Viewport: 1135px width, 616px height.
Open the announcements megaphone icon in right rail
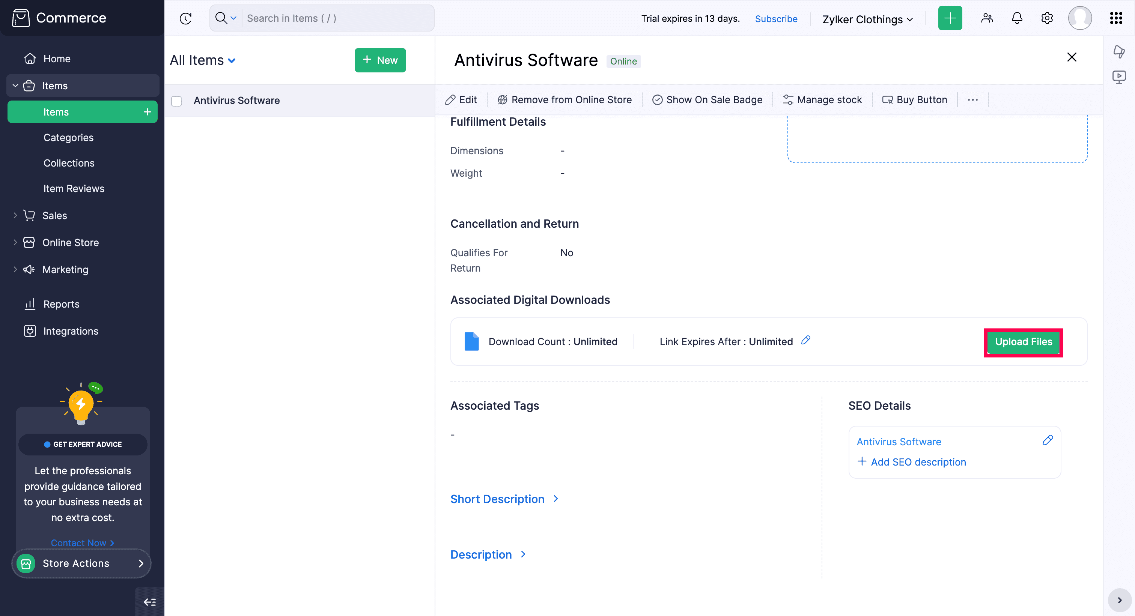pos(1119,51)
